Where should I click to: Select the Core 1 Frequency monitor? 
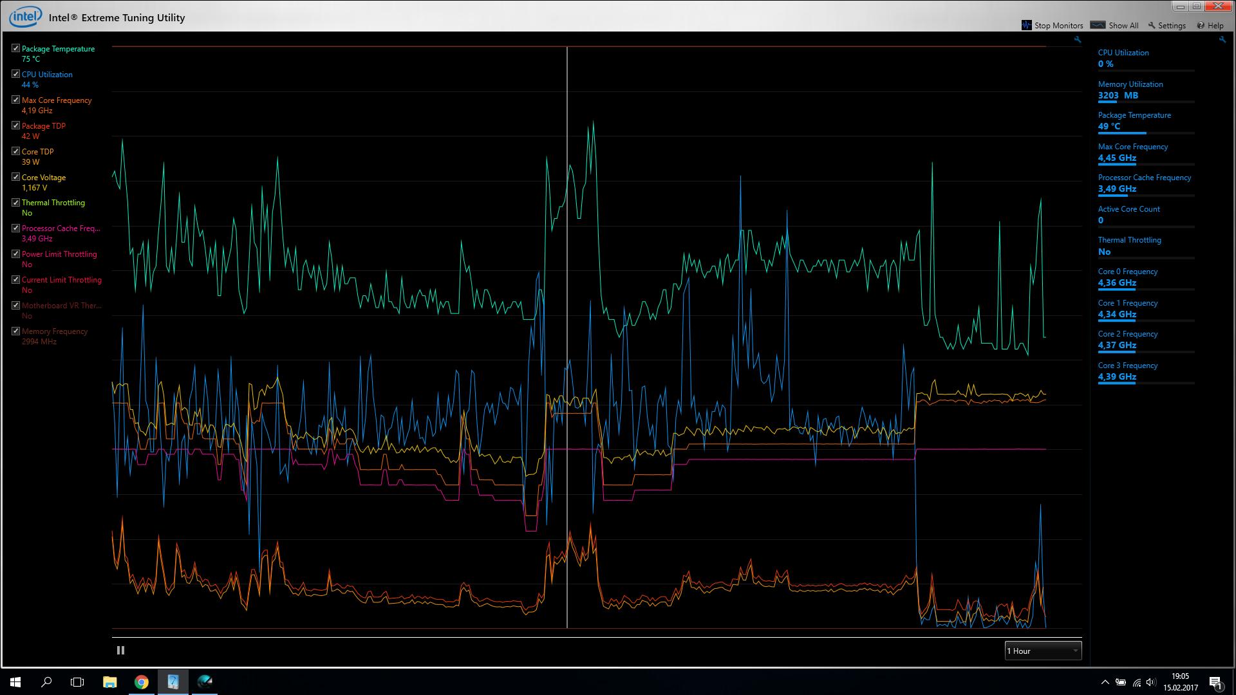point(1146,309)
